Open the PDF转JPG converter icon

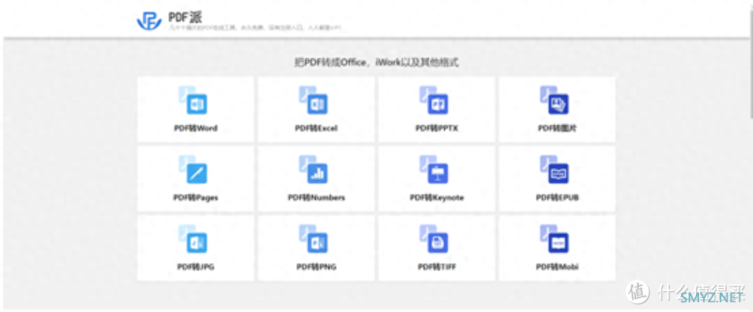pyautogui.click(x=193, y=239)
